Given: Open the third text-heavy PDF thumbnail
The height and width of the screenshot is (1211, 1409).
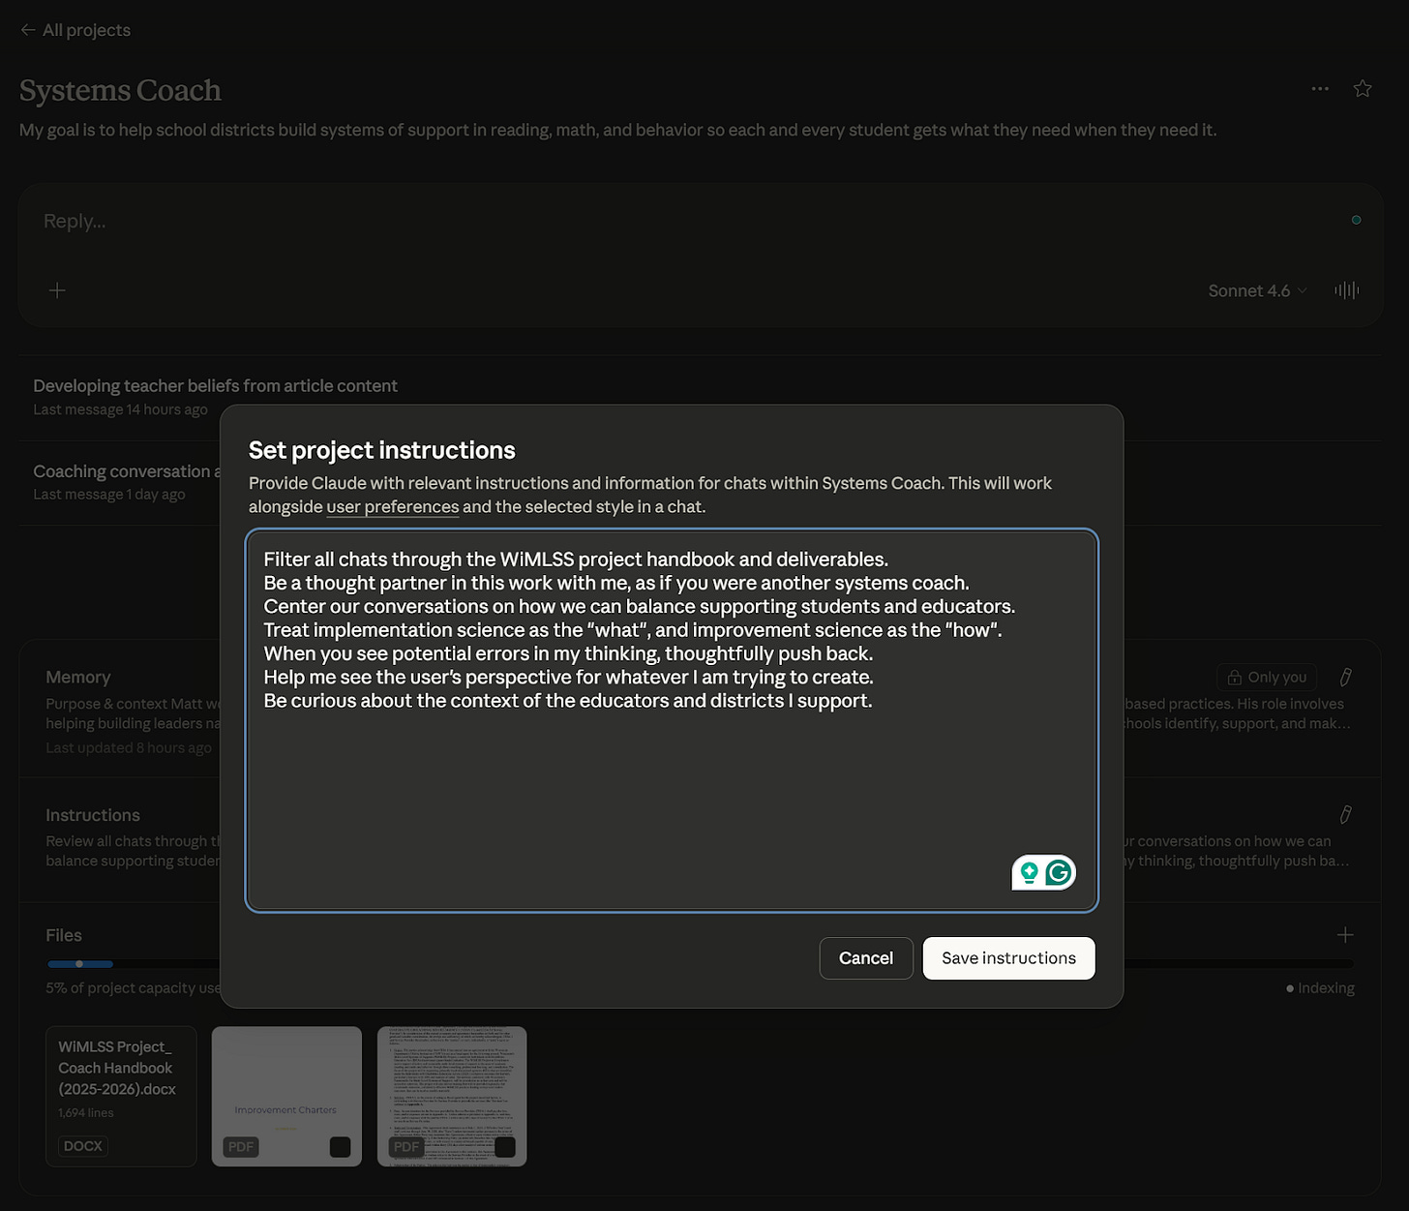Looking at the screenshot, I should [x=452, y=1096].
